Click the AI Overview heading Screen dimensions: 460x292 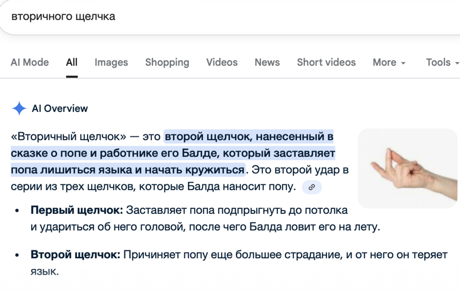tap(59, 108)
